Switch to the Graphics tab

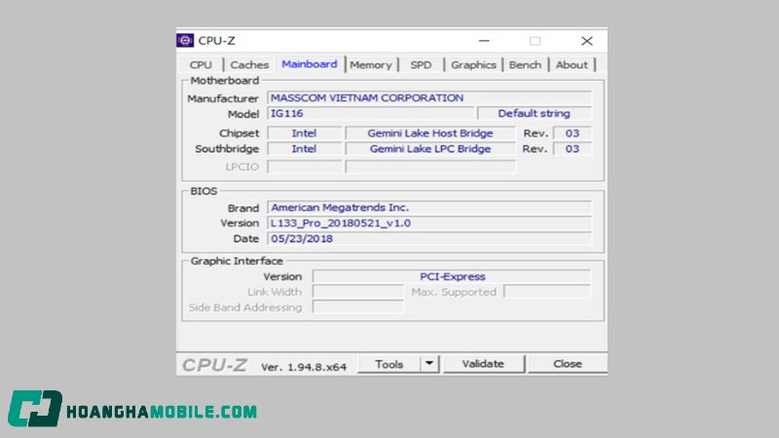473,65
